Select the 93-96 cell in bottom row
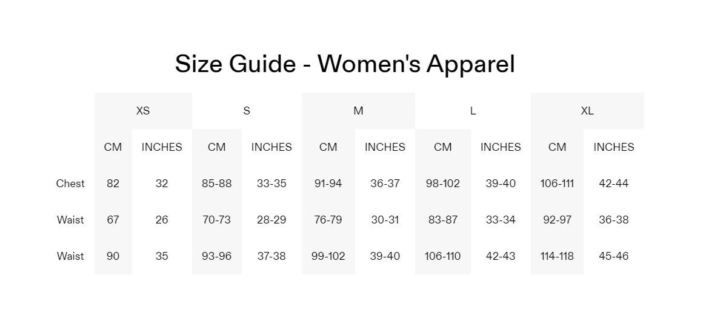706x321 pixels. pos(216,256)
